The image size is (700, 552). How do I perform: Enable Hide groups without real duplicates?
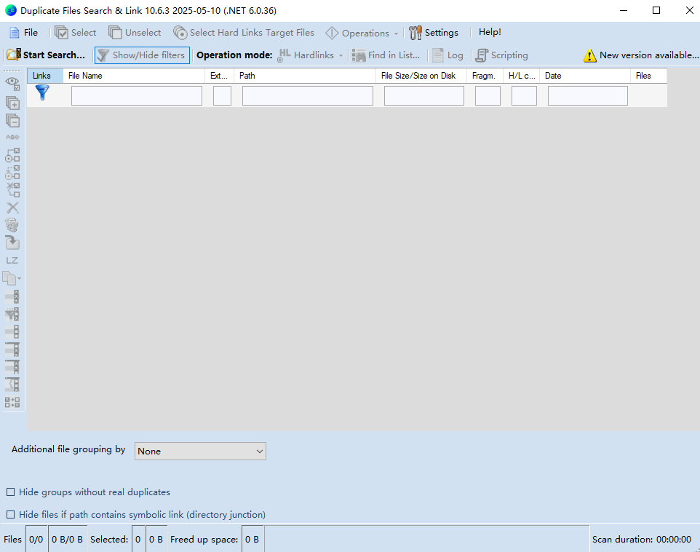(10, 492)
